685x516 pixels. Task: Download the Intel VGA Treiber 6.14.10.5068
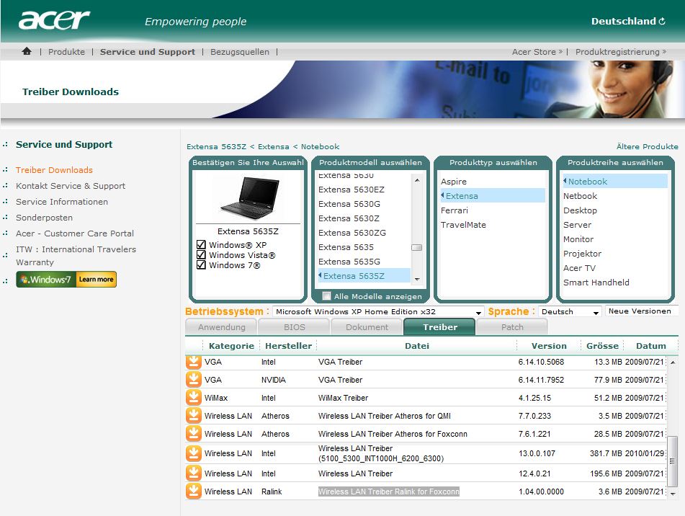tap(194, 362)
